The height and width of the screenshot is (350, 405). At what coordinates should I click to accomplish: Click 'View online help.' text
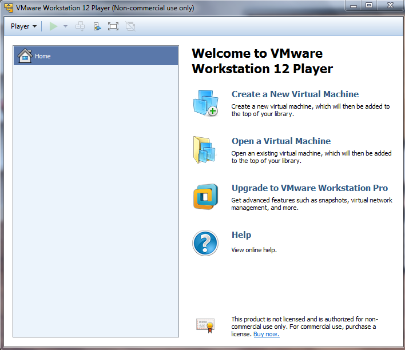click(x=254, y=250)
